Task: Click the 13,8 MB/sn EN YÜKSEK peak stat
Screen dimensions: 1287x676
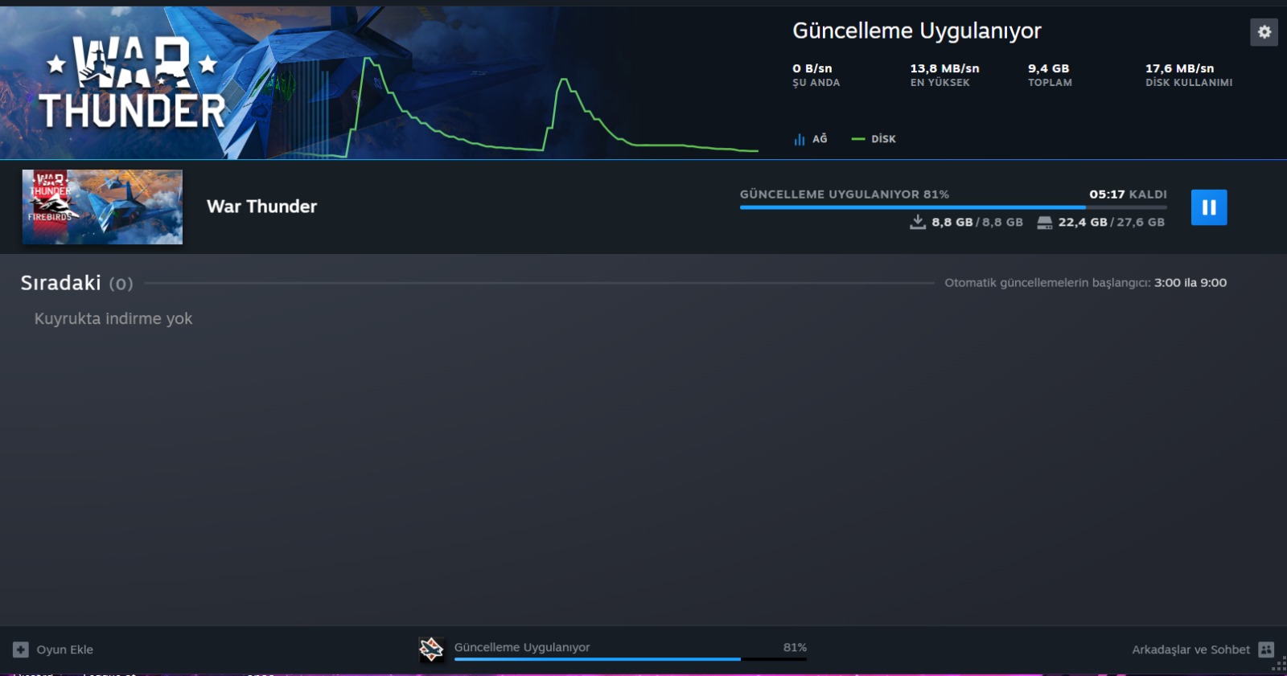Action: pyautogui.click(x=944, y=75)
